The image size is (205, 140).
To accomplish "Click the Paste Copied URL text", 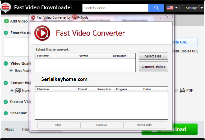I will [186, 51].
